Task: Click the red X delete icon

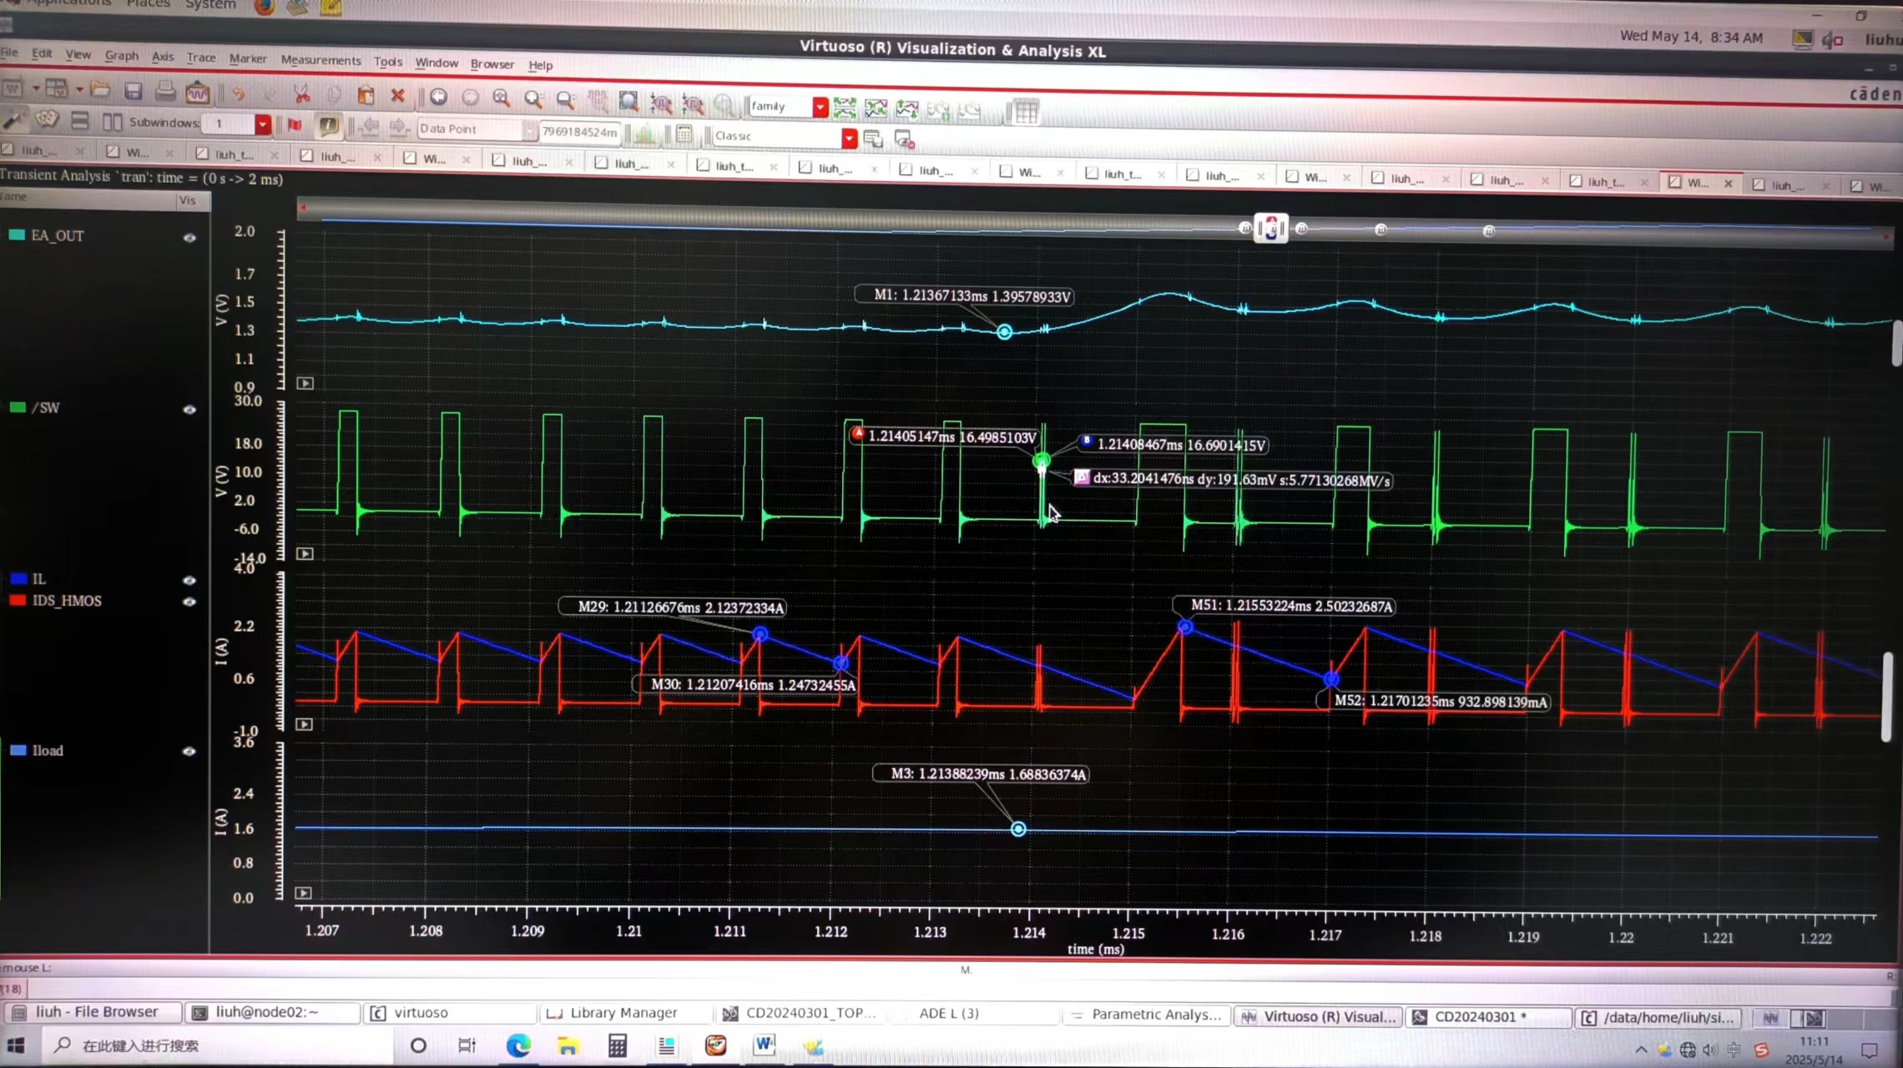Action: click(x=398, y=96)
